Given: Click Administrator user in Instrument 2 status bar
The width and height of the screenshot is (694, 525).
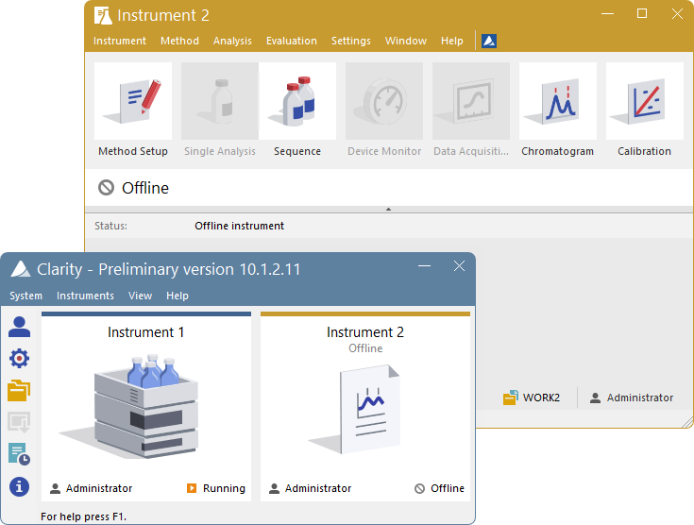Looking at the screenshot, I should coord(632,398).
